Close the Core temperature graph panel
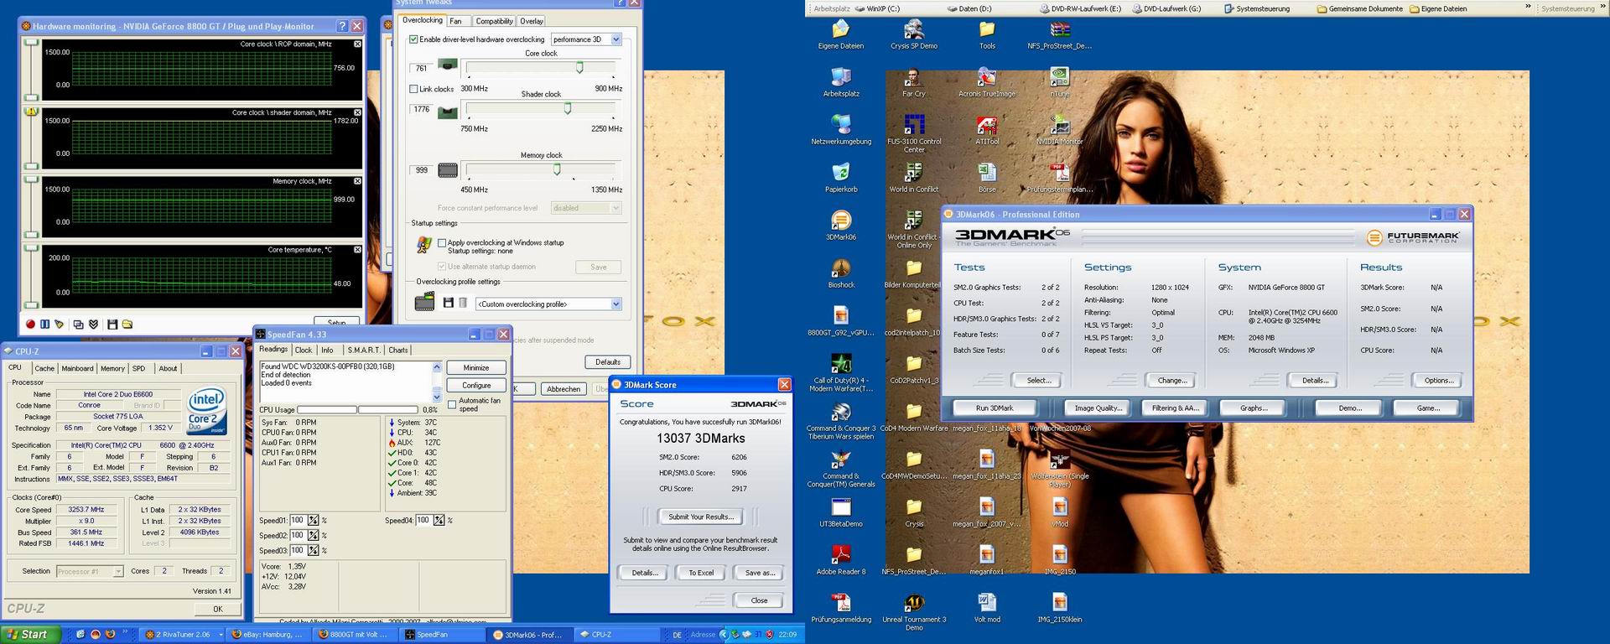Viewport: 1610px width, 644px height. (x=358, y=250)
